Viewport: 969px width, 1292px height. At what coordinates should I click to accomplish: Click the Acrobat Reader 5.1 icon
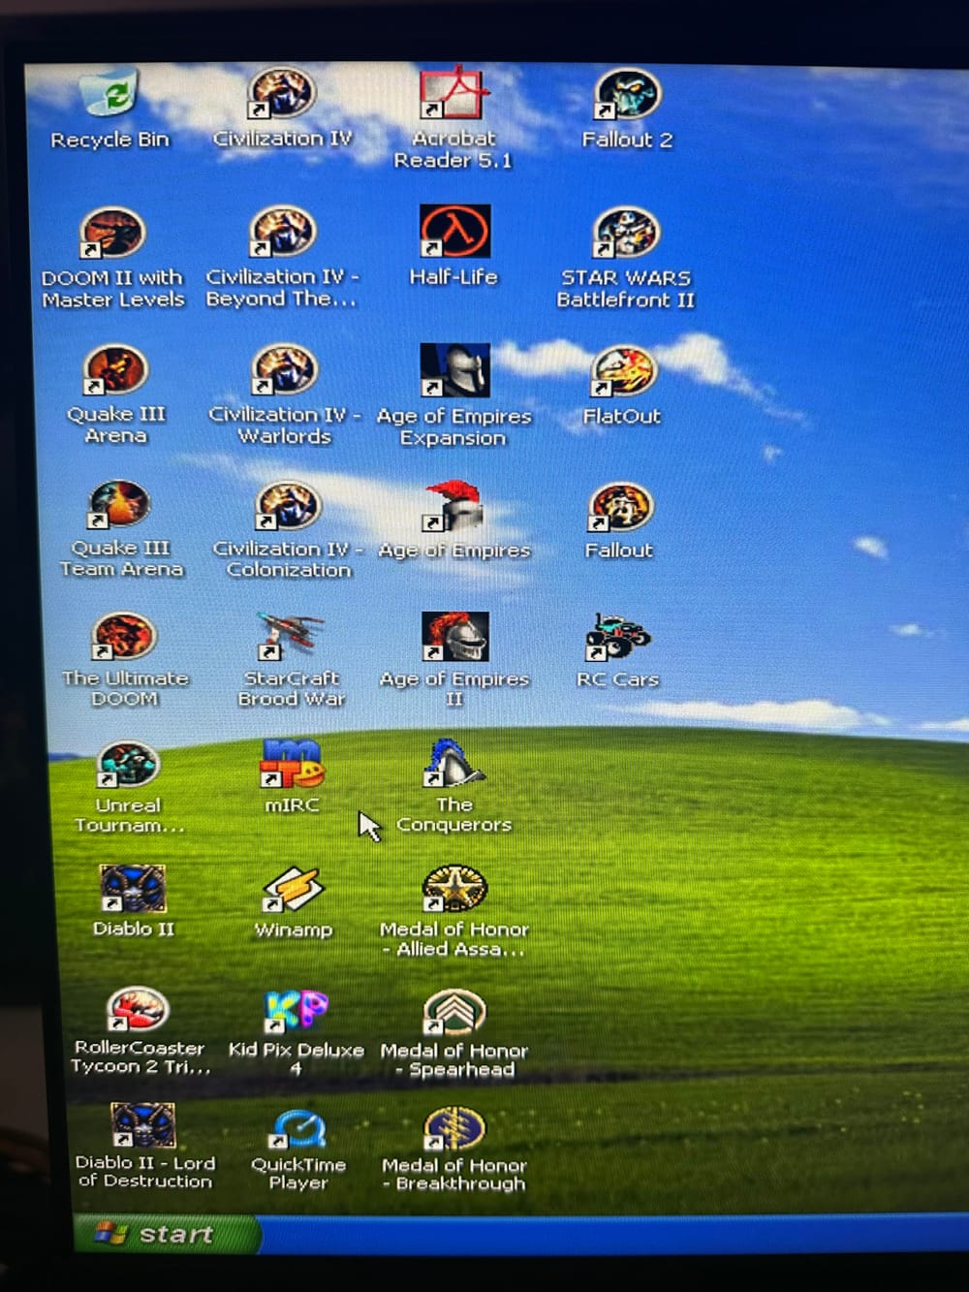pos(453,95)
